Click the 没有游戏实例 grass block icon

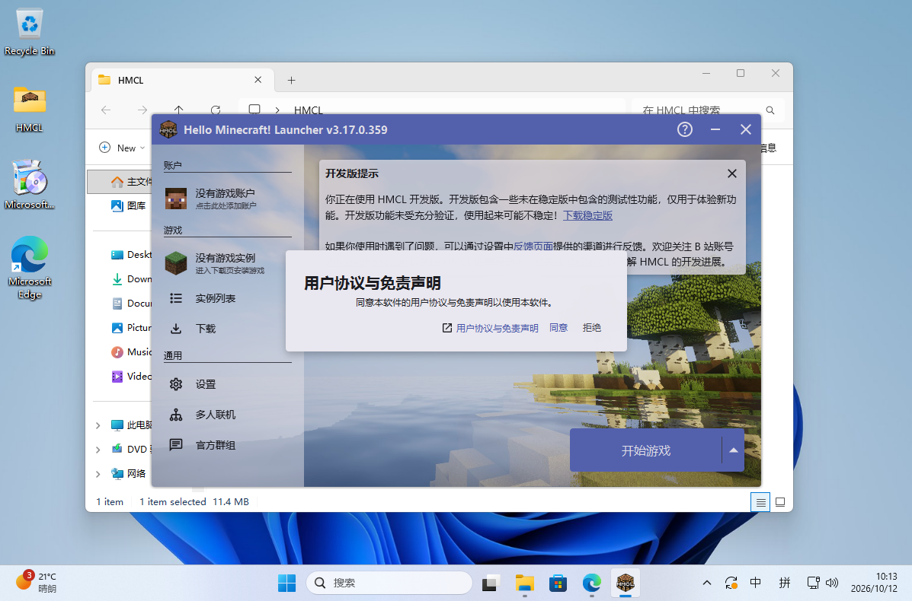click(176, 263)
